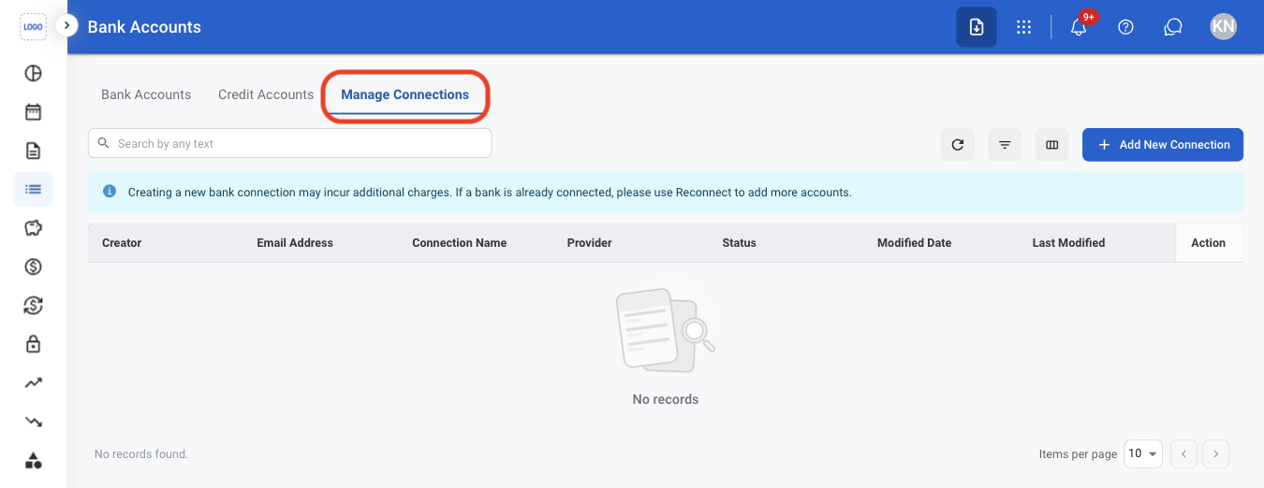Image resolution: width=1264 pixels, height=488 pixels.
Task: Go to the next page
Action: point(1215,454)
